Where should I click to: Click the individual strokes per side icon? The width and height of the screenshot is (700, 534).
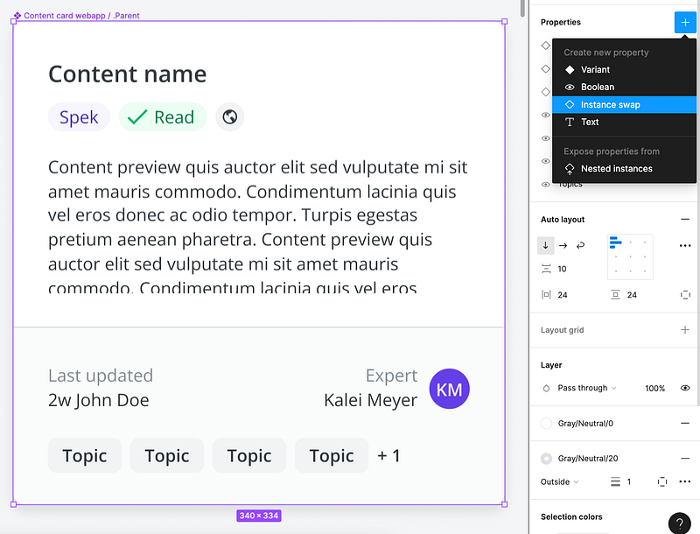662,481
